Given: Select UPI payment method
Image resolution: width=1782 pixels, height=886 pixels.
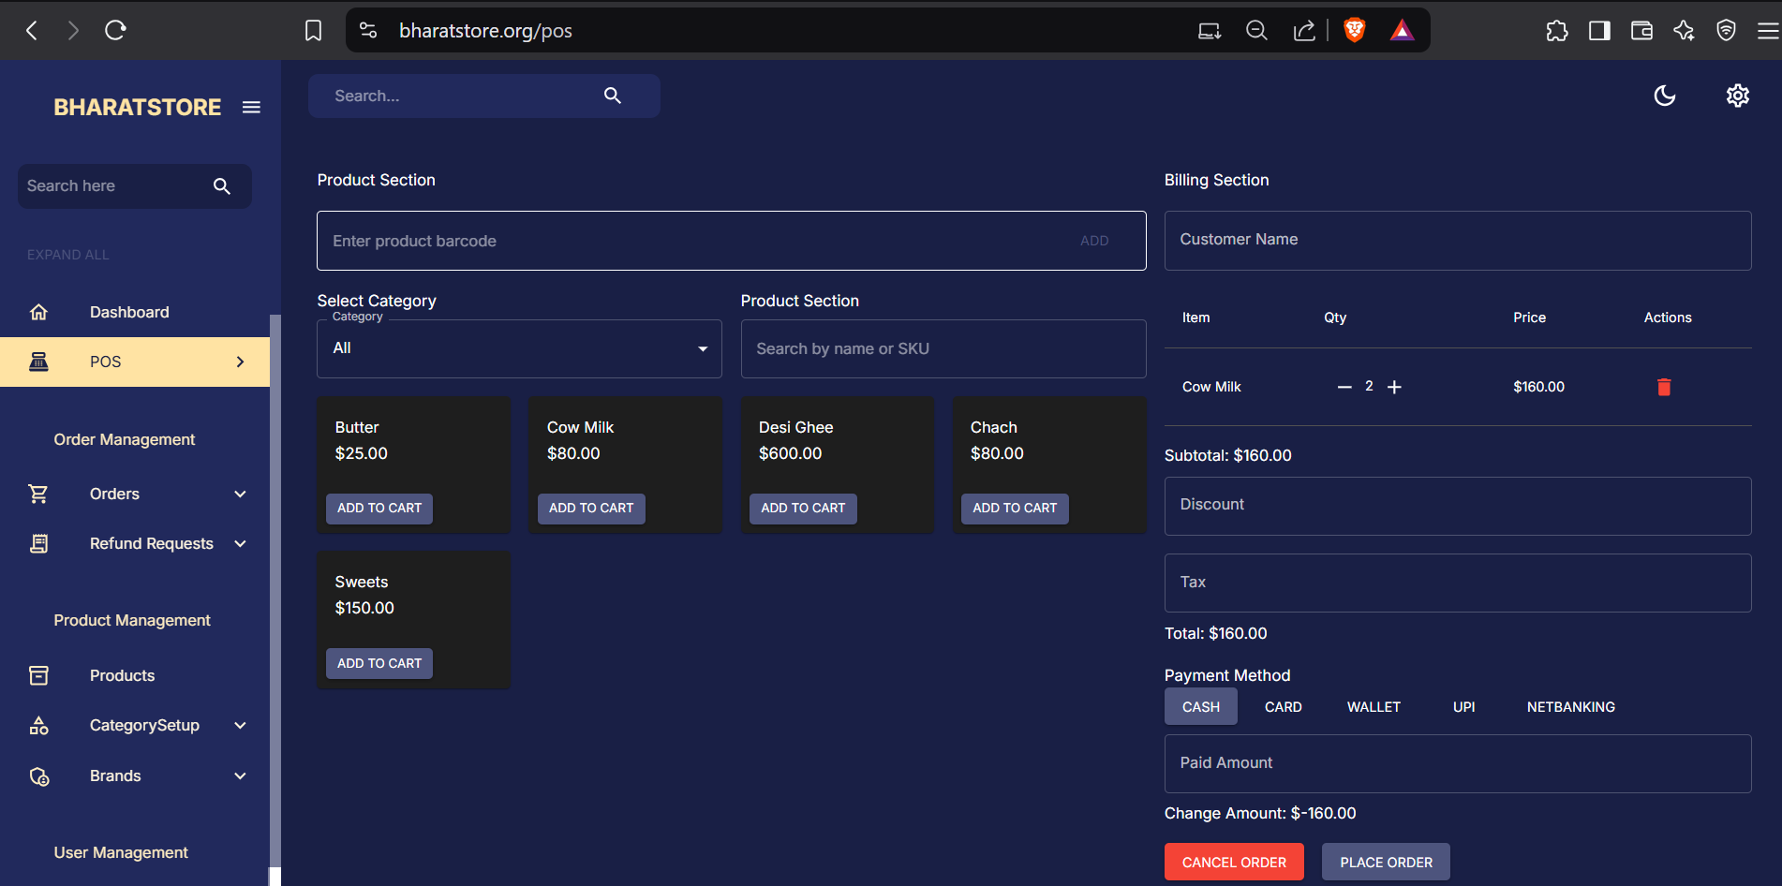Looking at the screenshot, I should pos(1464,707).
